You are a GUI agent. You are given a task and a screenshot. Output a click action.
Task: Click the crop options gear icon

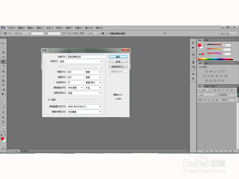(x=103, y=33)
